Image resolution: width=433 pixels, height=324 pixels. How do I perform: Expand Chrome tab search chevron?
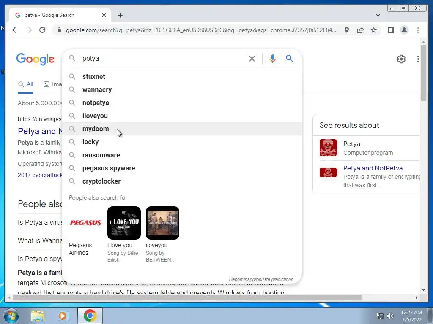[378, 15]
